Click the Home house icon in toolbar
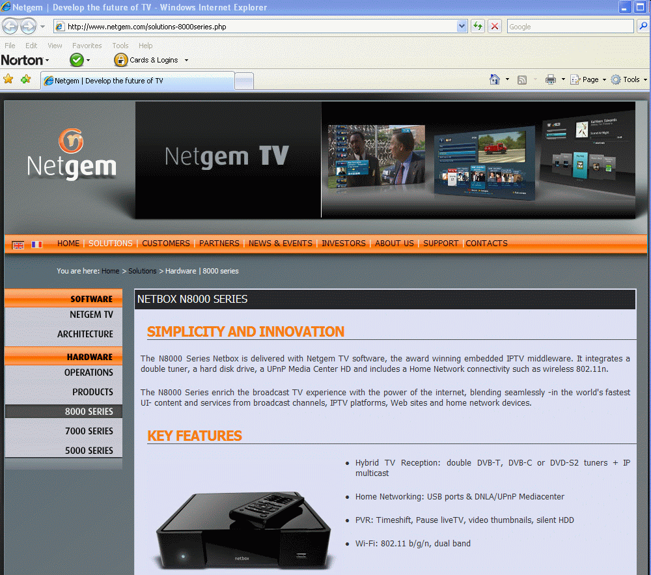 click(495, 79)
